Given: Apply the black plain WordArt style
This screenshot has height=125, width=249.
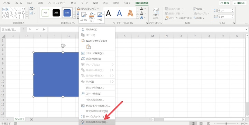Looking at the screenshot, I should click(109, 13).
